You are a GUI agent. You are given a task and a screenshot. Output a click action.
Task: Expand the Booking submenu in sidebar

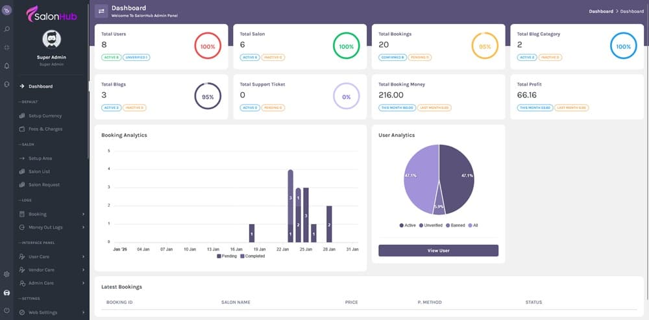point(83,214)
